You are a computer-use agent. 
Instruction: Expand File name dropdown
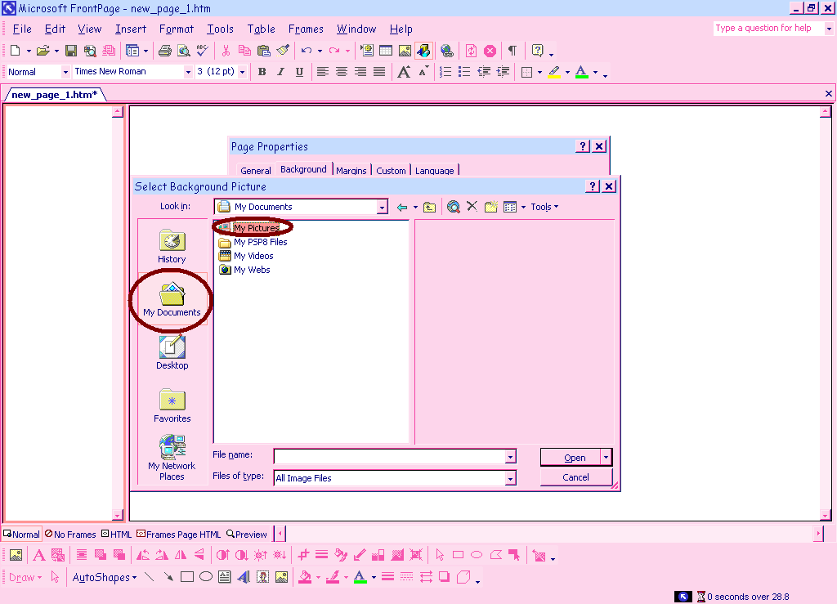pyautogui.click(x=510, y=457)
